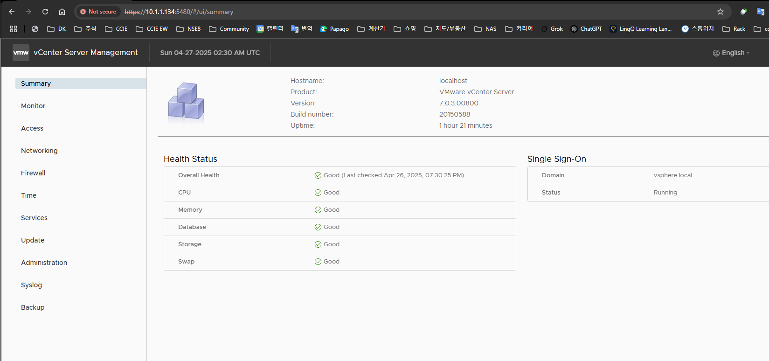Open the Firewall page
This screenshot has width=769, height=361.
[x=33, y=173]
